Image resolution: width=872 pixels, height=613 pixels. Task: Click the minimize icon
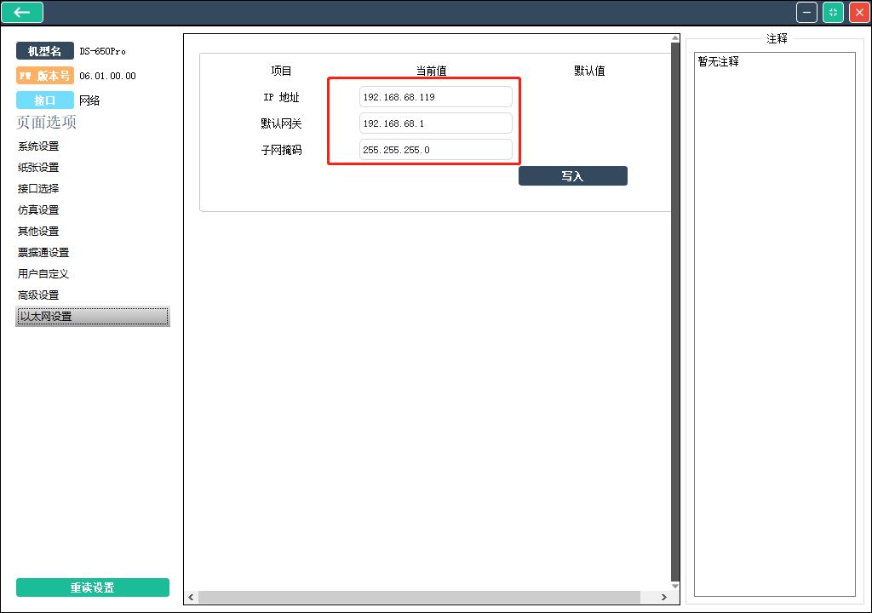(806, 12)
